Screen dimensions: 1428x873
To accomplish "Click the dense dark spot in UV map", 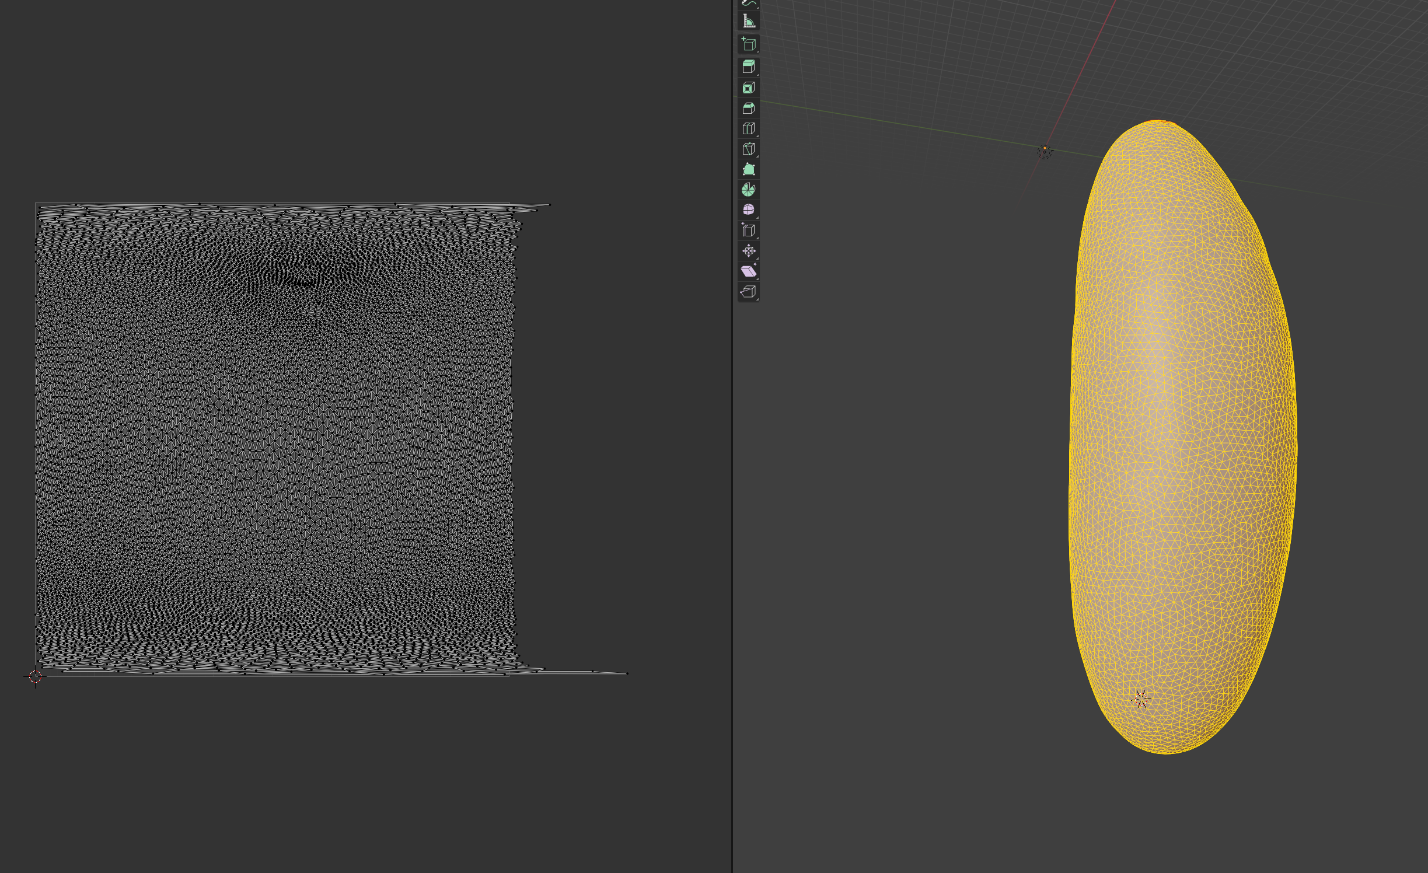I will [303, 284].
